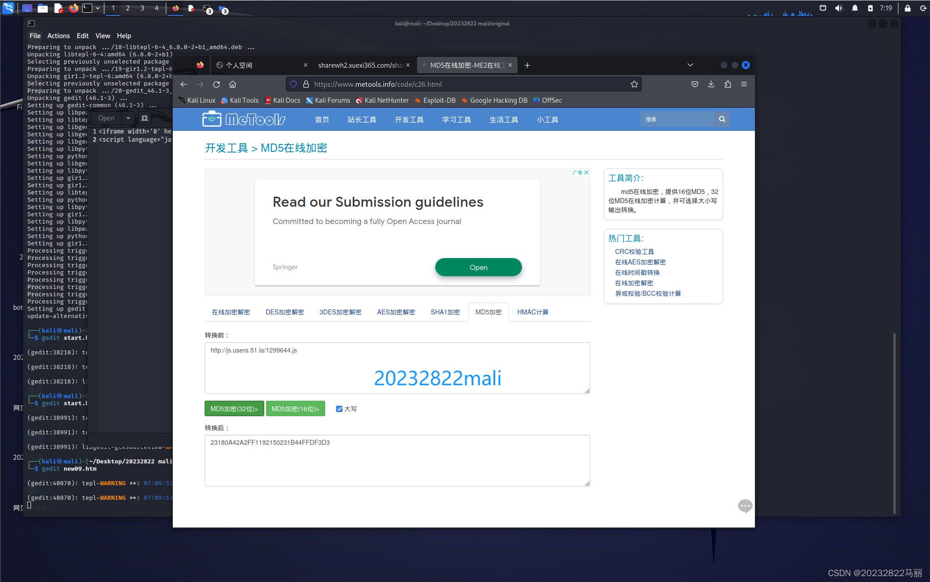The width and height of the screenshot is (930, 582).
Task: Lock the screen with the padlock icon
Action: pos(907,8)
